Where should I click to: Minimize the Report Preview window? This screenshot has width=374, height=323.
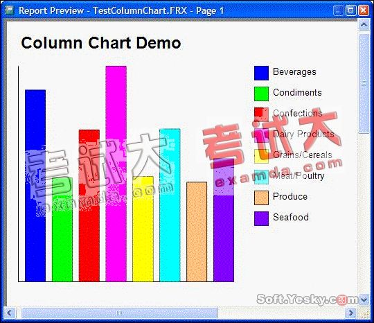click(338, 10)
